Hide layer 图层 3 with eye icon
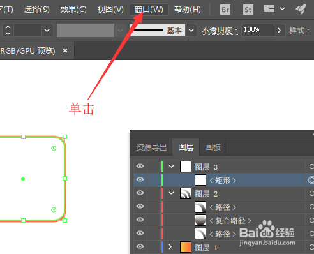This screenshot has width=314, height=254. click(x=140, y=166)
